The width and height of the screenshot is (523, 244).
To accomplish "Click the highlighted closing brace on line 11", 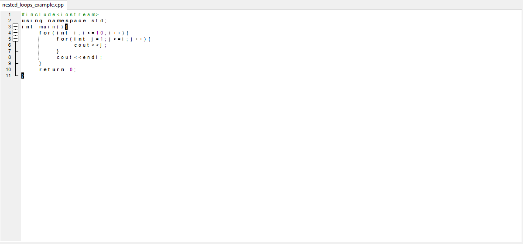I will pyautogui.click(x=23, y=76).
